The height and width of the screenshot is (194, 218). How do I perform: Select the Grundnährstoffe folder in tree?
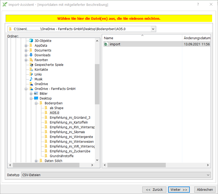pyautogui.click(x=61, y=156)
